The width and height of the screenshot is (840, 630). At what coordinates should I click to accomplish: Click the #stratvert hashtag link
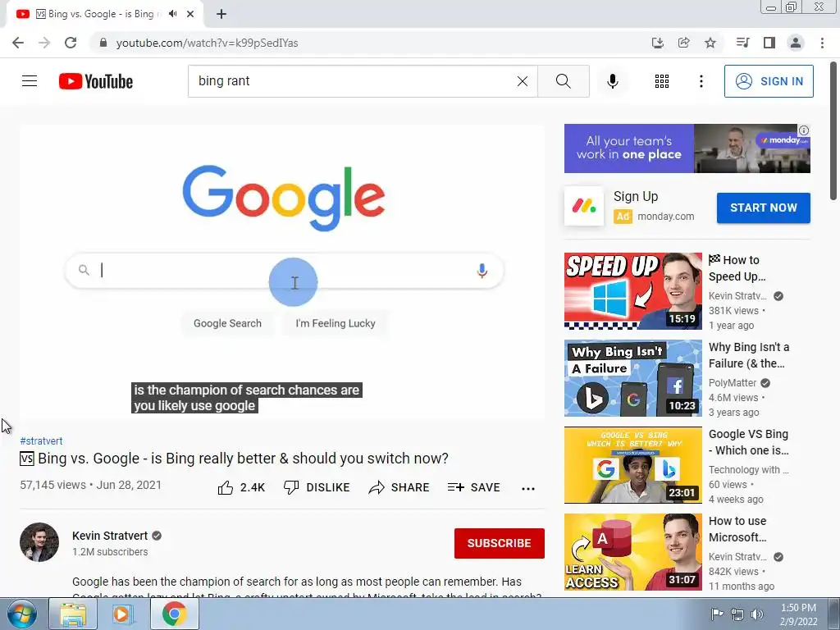point(41,441)
